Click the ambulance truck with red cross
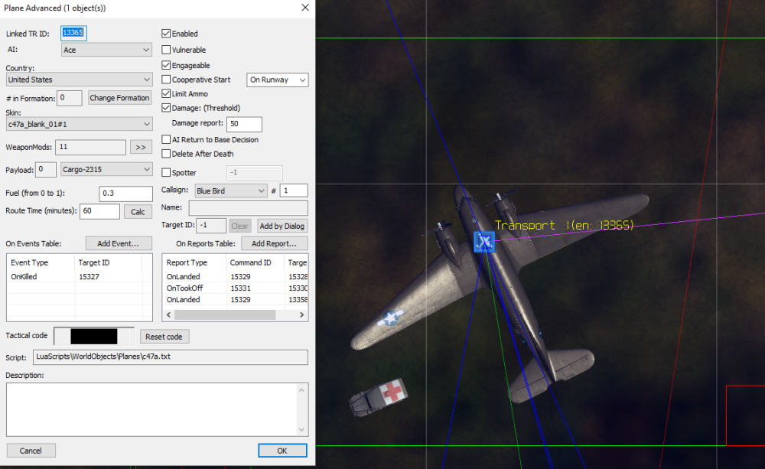The height and width of the screenshot is (469, 765). [x=378, y=399]
